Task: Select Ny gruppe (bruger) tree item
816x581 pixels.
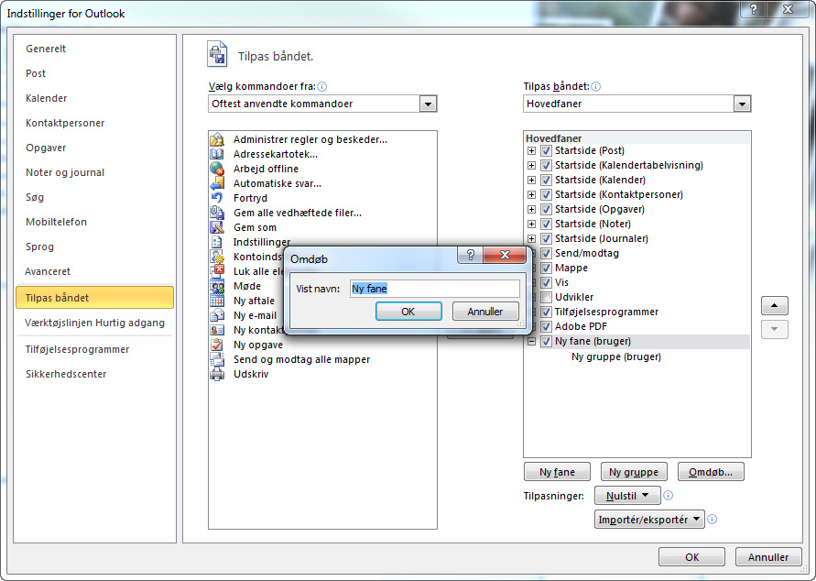Action: click(x=616, y=357)
